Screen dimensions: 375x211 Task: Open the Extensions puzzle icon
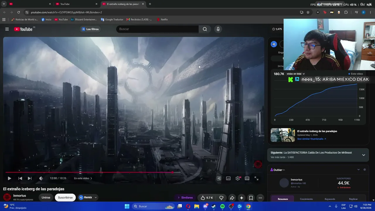(x=346, y=12)
